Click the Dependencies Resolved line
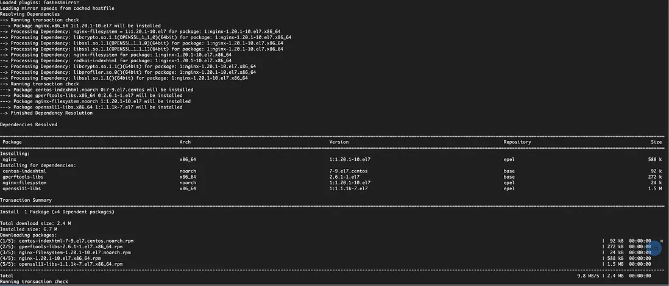 pyautogui.click(x=29, y=124)
